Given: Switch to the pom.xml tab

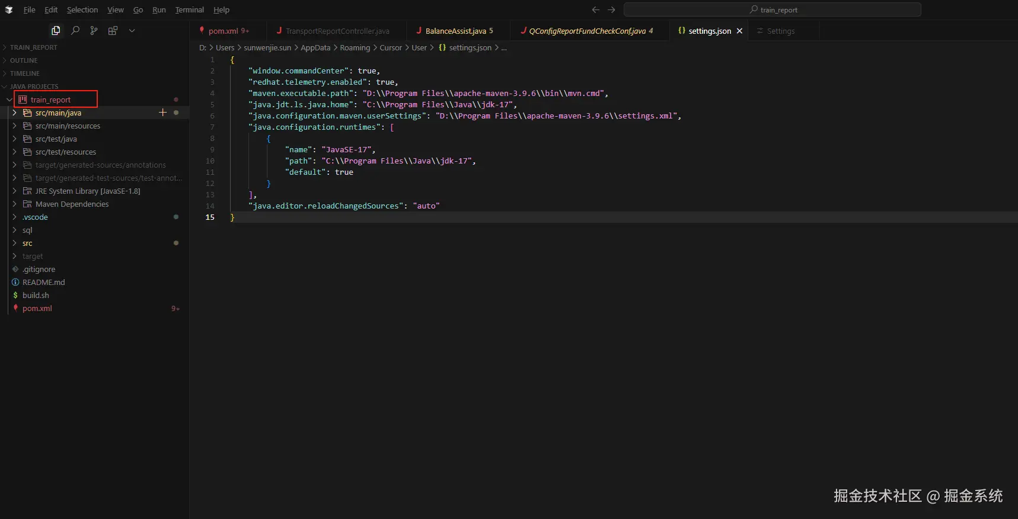Looking at the screenshot, I should click(x=228, y=31).
